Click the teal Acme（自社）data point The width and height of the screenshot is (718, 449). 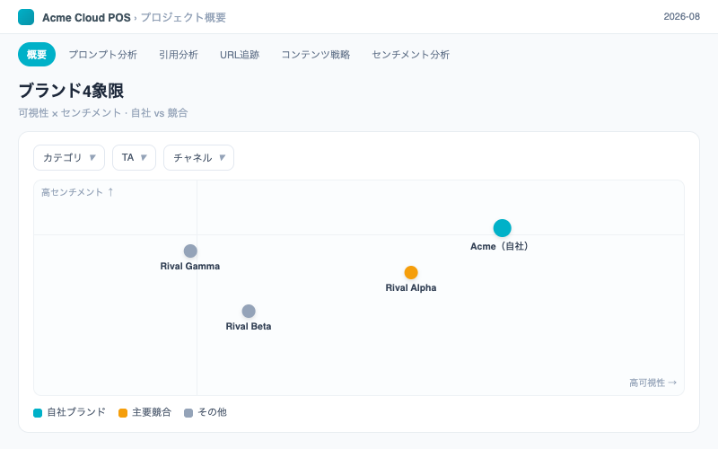pyautogui.click(x=502, y=228)
